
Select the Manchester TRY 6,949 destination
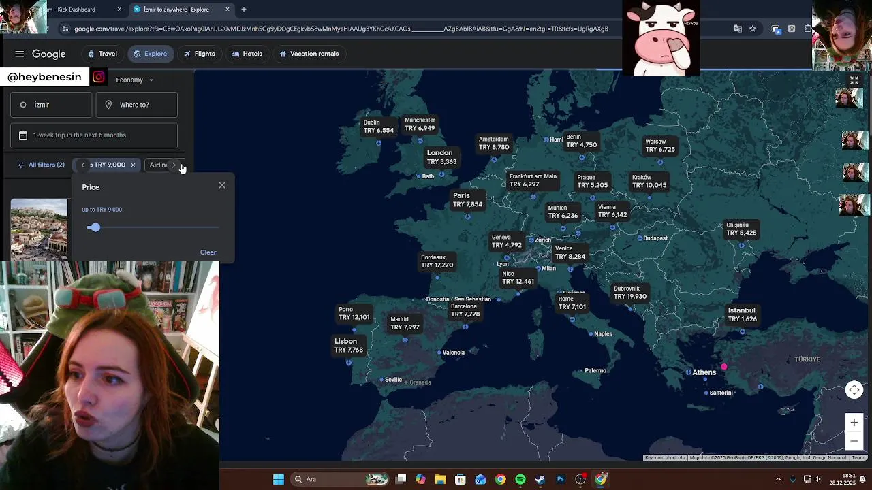(420, 124)
